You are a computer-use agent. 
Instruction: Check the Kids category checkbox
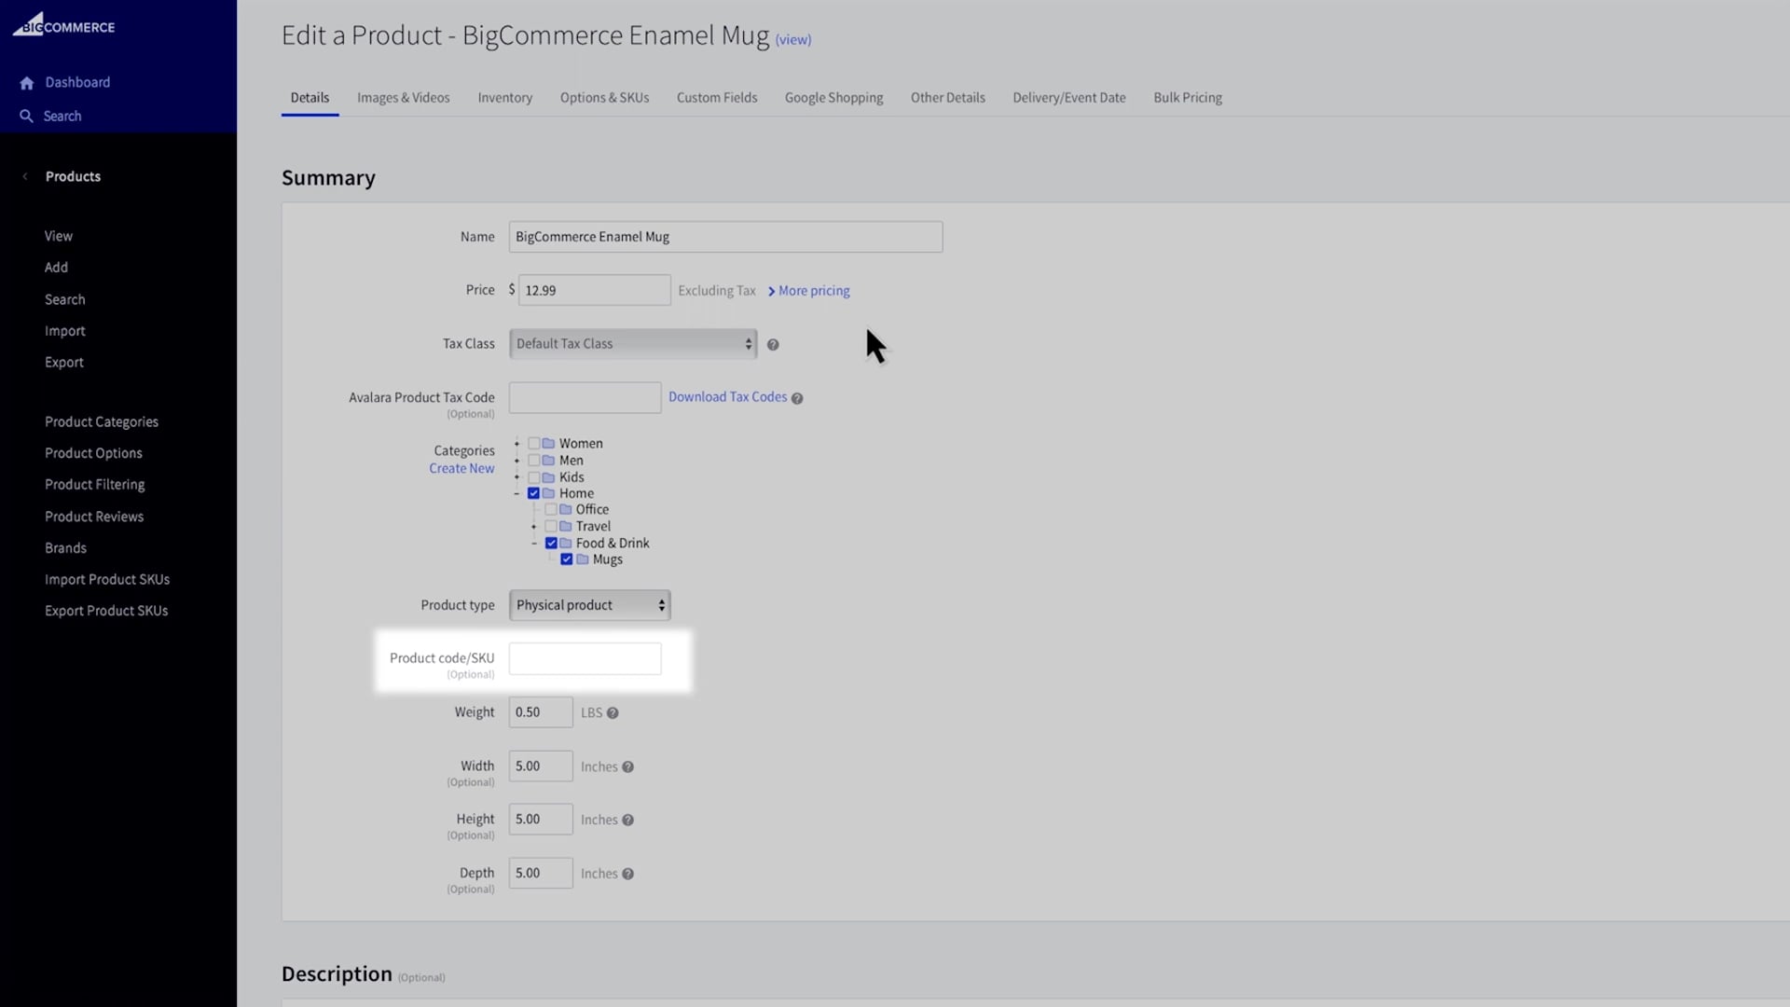534,477
